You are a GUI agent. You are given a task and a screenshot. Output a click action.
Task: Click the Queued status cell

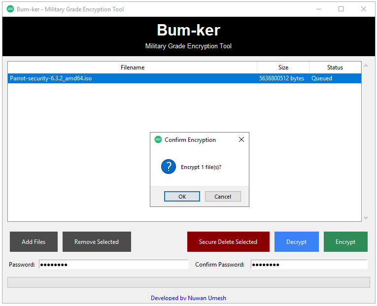pos(322,78)
